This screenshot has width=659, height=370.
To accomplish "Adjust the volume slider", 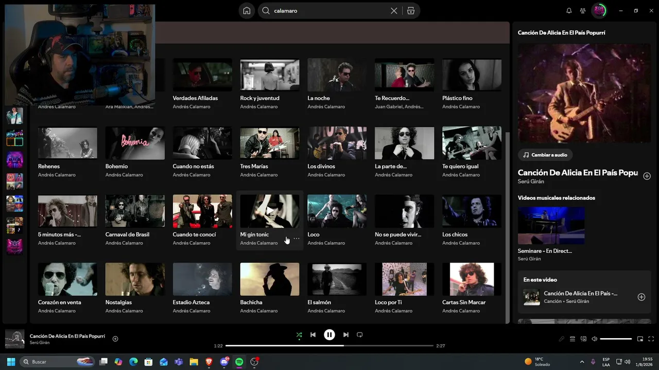I will (x=616, y=339).
